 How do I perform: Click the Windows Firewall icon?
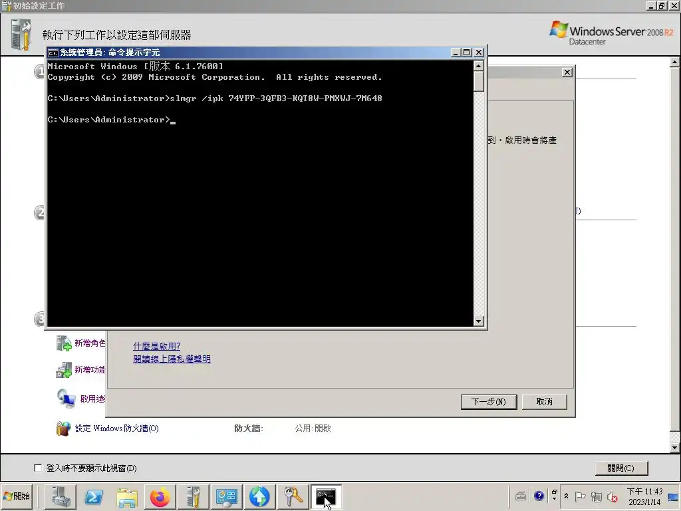(x=63, y=428)
